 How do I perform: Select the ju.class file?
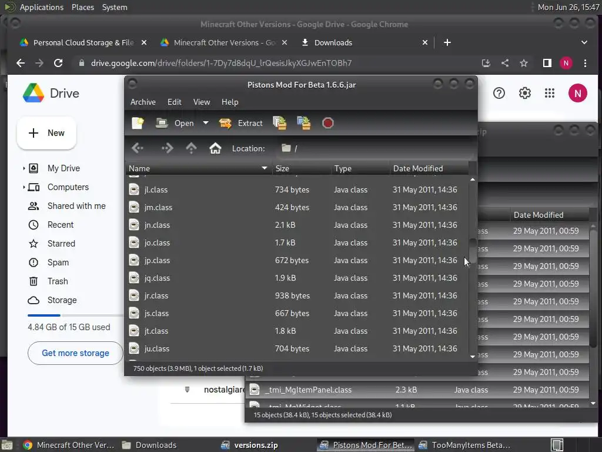(x=297, y=348)
